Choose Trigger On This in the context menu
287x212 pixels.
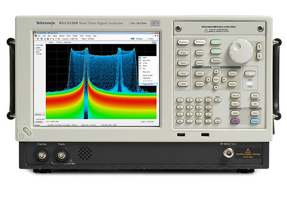point(148,84)
